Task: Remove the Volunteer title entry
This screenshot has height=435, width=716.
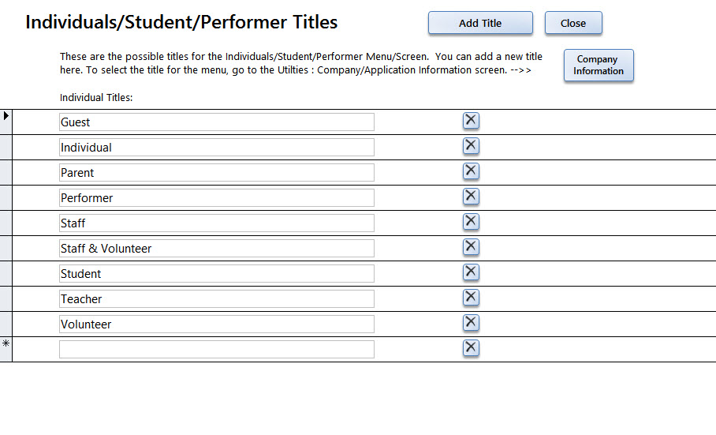Action: [x=471, y=323]
